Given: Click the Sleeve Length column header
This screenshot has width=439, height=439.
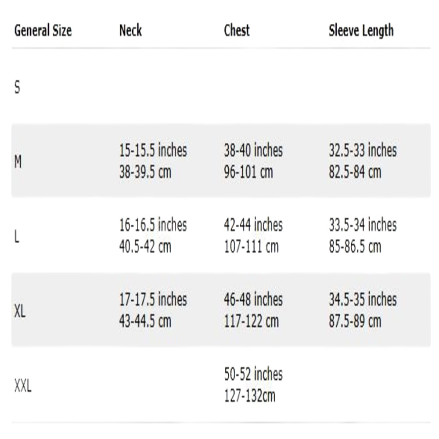Looking at the screenshot, I should [361, 31].
